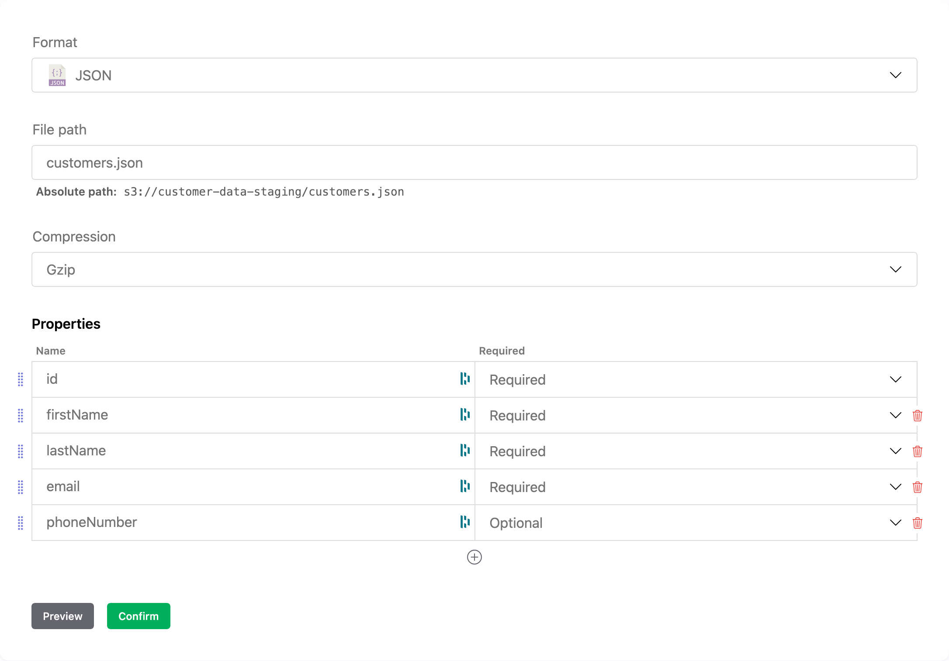Image resolution: width=949 pixels, height=661 pixels.
Task: Change phoneNumber from Optional via its dropdown
Action: click(895, 523)
